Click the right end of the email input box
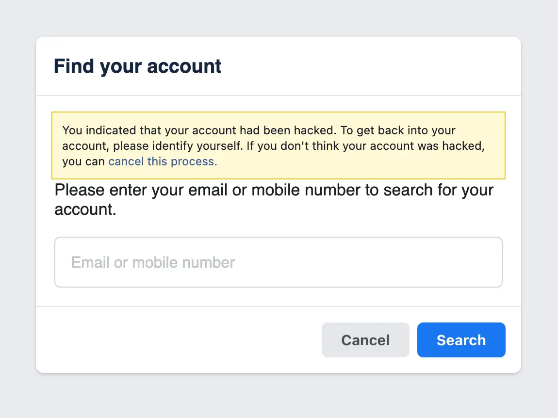The width and height of the screenshot is (558, 418). [485, 262]
